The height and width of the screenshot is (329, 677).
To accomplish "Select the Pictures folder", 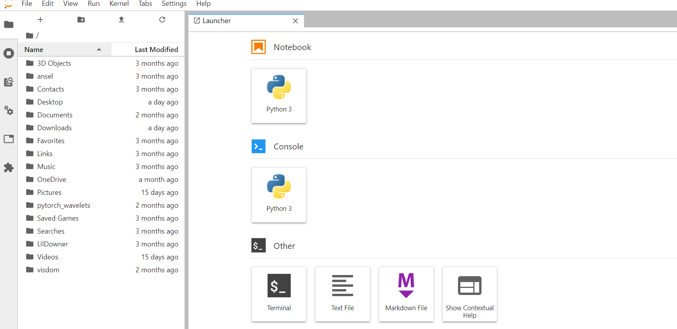I will click(x=101, y=192).
